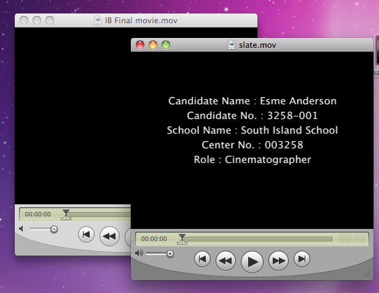Click the slate.mov playhead marker

tap(182, 239)
